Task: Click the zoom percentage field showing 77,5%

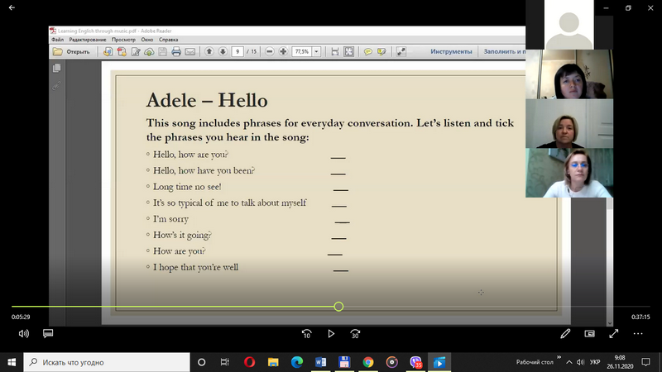Action: click(302, 51)
